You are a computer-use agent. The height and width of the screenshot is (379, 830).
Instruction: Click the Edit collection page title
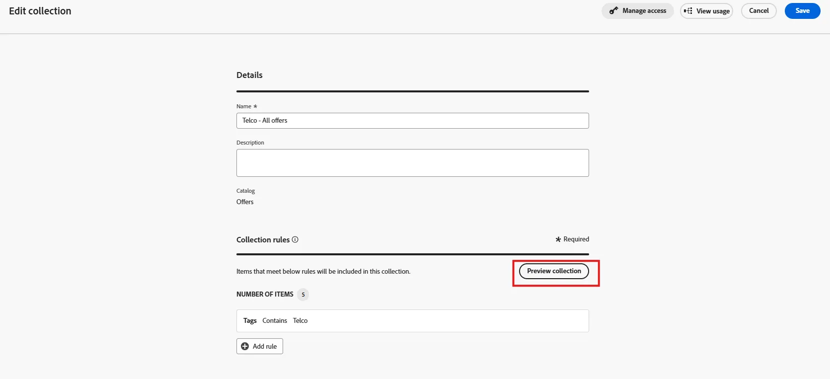[40, 11]
